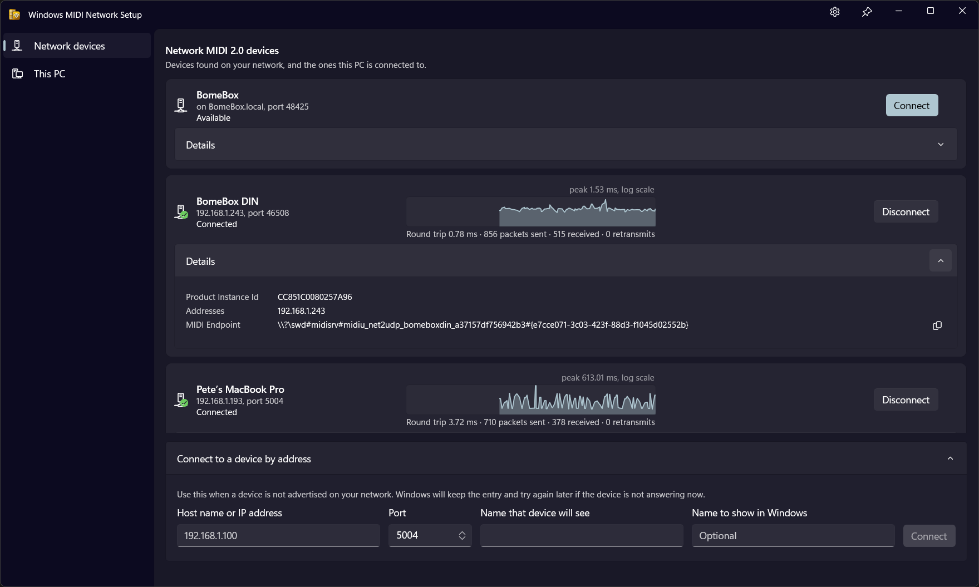Screen dimensions: 979x587
Task: Click the BomeBox.local port 48425 text
Action: (252, 107)
